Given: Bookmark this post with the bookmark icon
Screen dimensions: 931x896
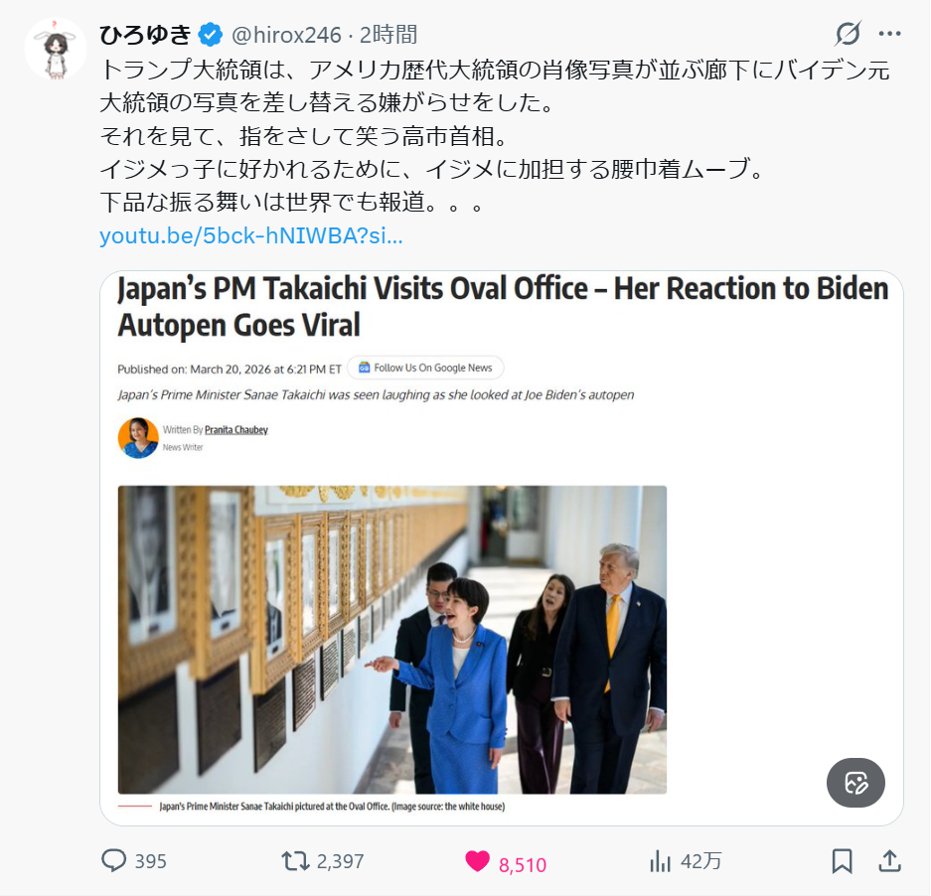Looking at the screenshot, I should coord(842,861).
